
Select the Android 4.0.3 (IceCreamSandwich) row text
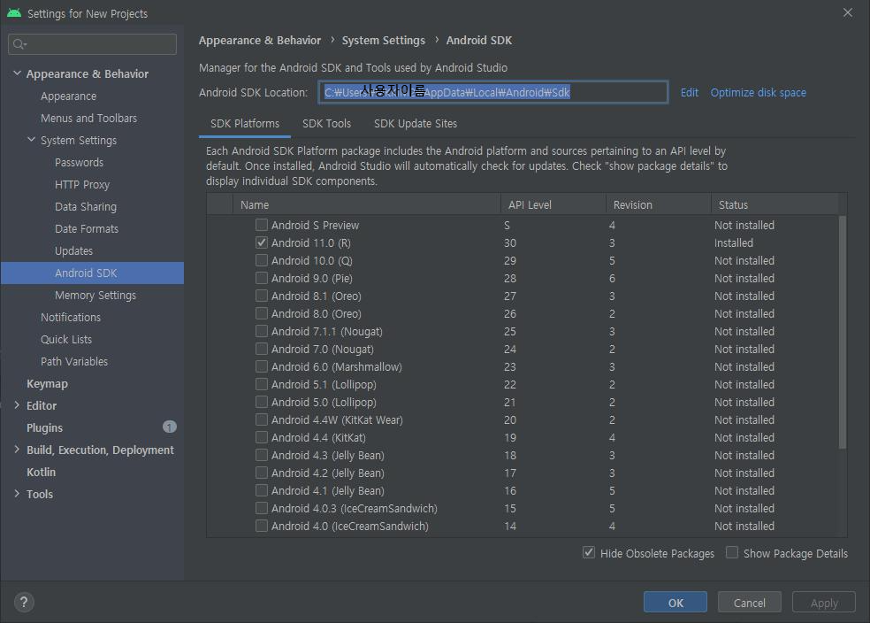coord(354,509)
